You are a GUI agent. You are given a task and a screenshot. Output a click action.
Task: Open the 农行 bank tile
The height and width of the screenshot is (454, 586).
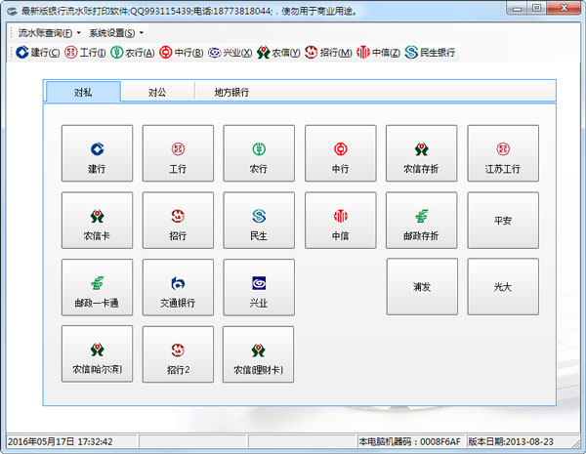(259, 153)
